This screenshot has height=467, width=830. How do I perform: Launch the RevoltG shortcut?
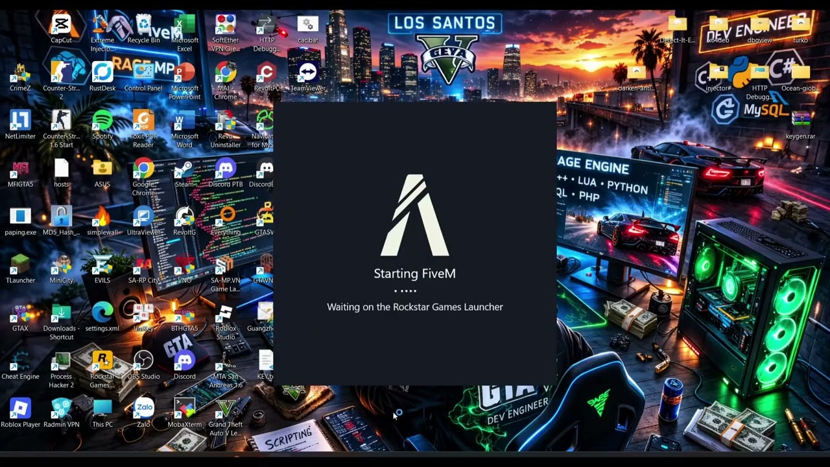185,217
